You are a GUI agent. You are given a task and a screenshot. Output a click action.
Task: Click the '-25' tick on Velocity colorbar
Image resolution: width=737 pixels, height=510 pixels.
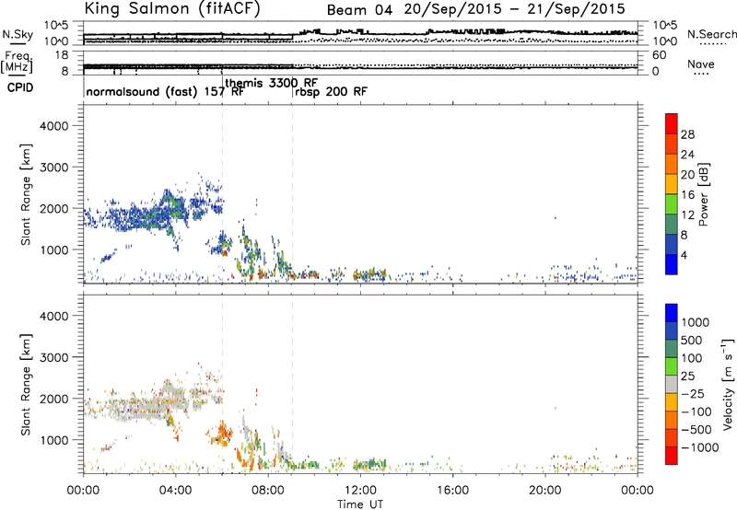point(693,393)
